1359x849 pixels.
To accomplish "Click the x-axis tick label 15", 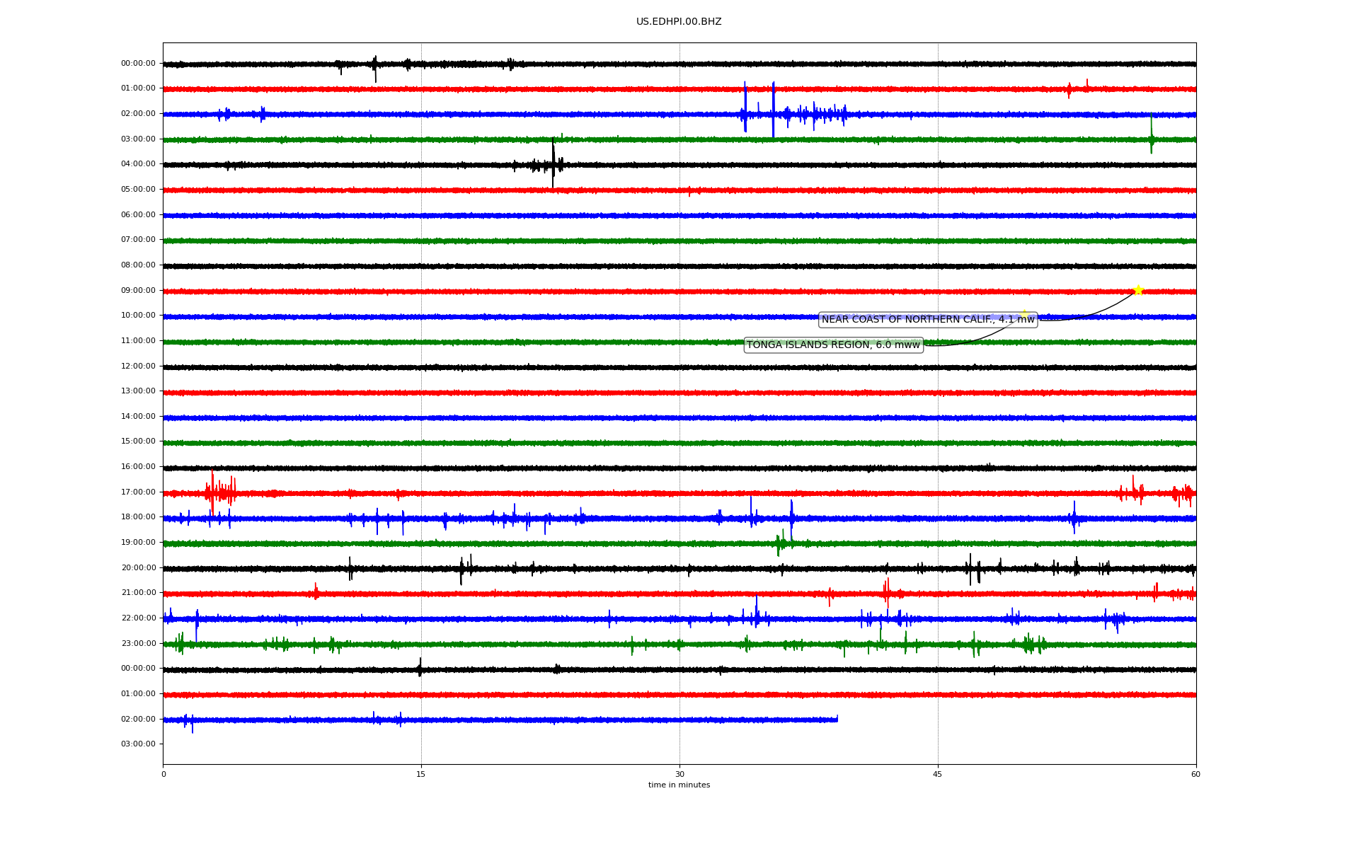I will (x=421, y=774).
